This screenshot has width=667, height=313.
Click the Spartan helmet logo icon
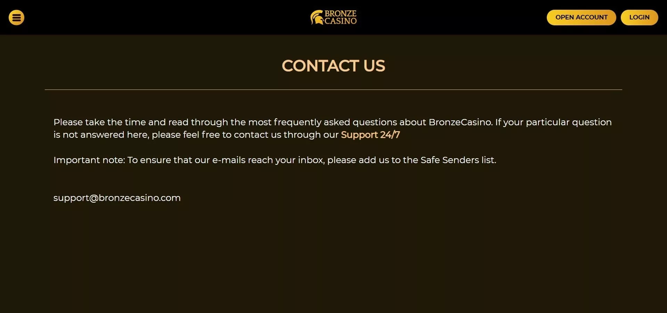(316, 18)
